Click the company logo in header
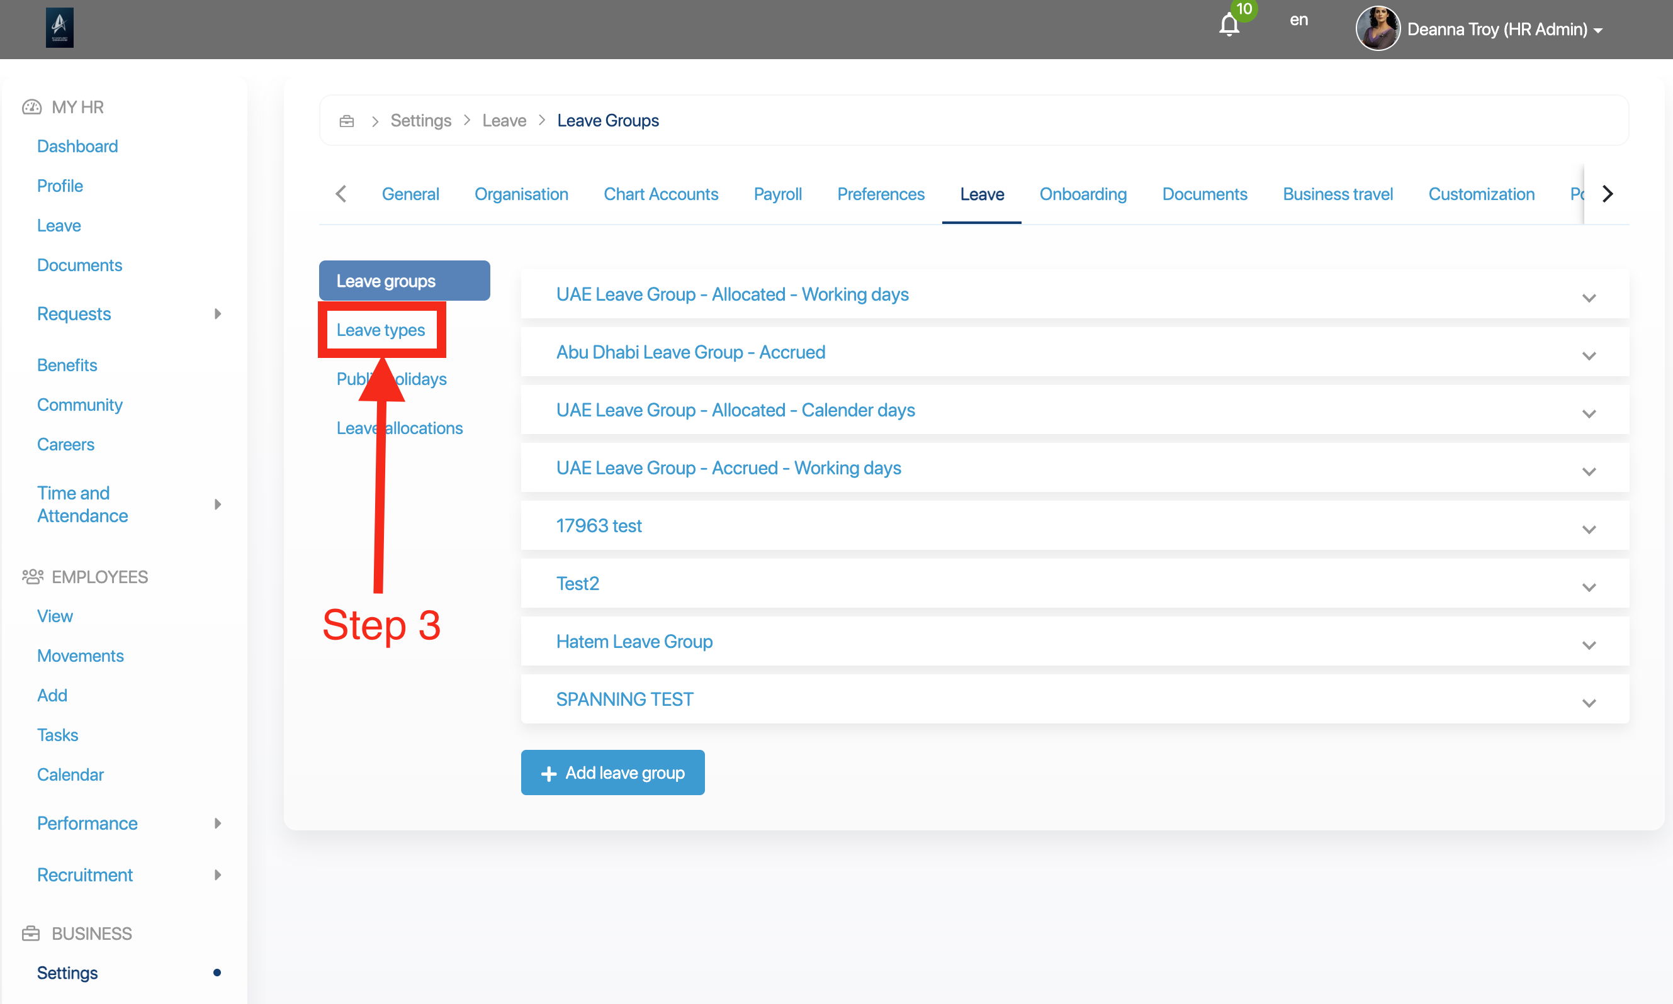The width and height of the screenshot is (1673, 1004). 60,28
